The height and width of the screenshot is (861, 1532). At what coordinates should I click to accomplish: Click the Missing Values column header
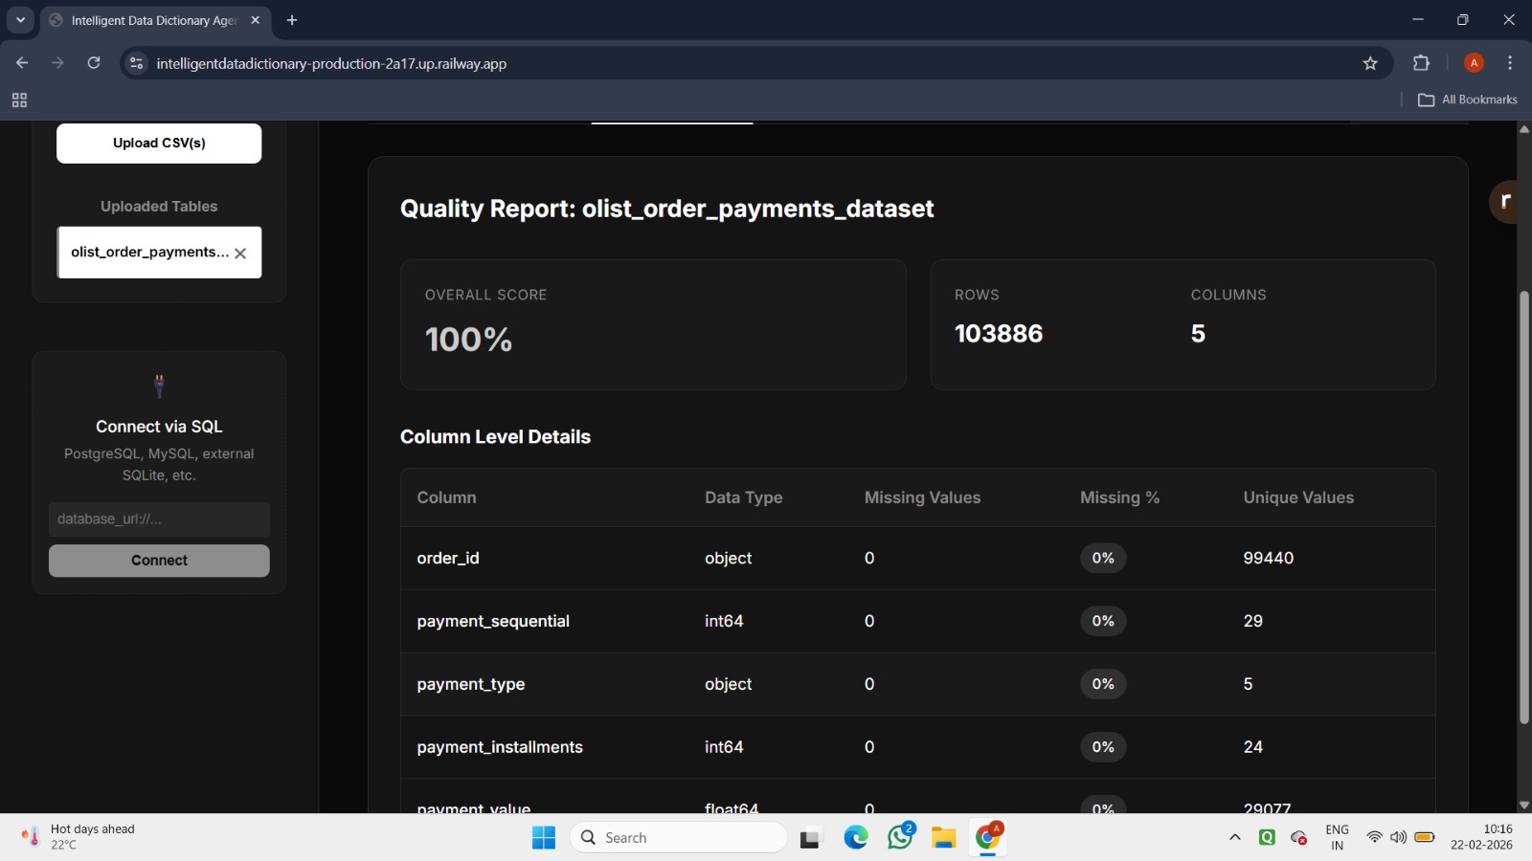coord(922,497)
